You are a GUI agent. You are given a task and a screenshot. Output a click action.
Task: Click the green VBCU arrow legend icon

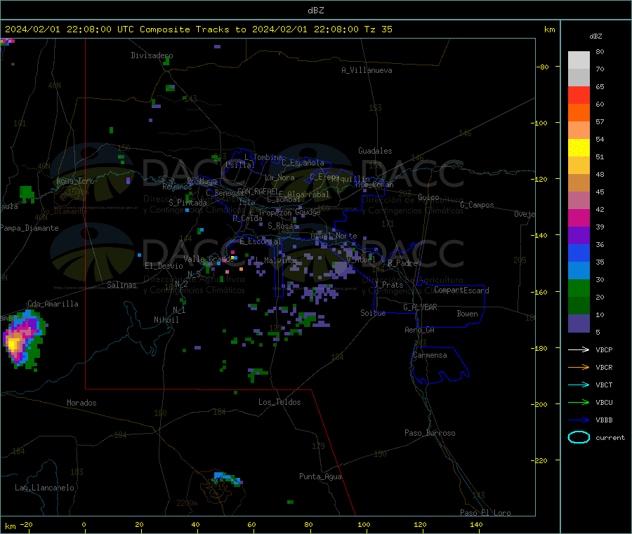point(579,402)
